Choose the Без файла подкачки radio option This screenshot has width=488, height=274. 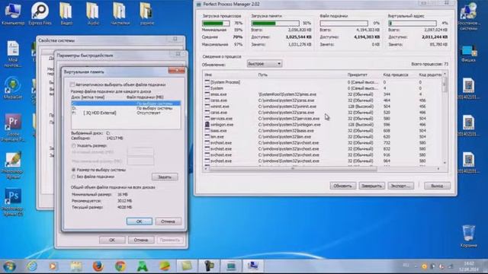point(74,177)
